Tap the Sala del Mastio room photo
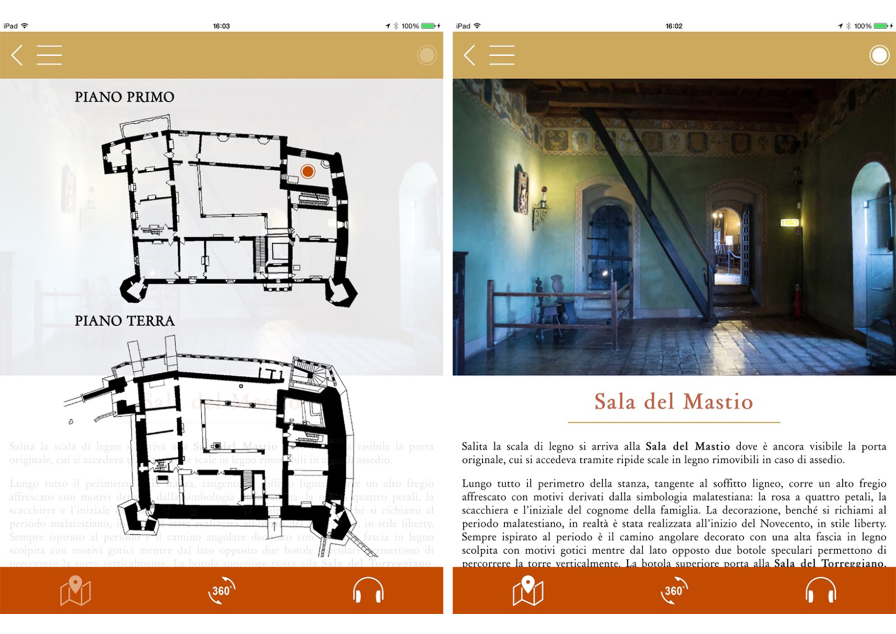 674,227
